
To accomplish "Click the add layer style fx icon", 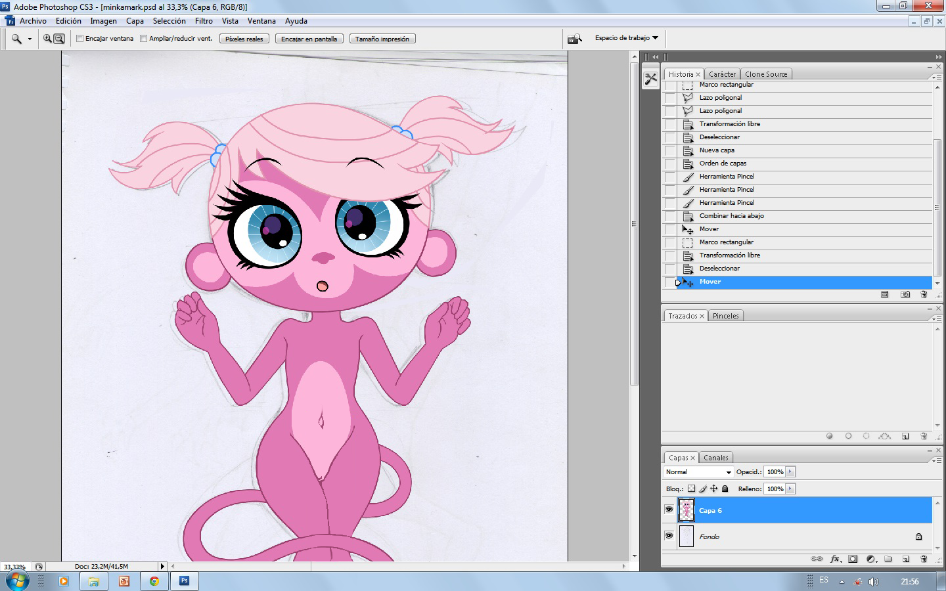I will pos(835,559).
